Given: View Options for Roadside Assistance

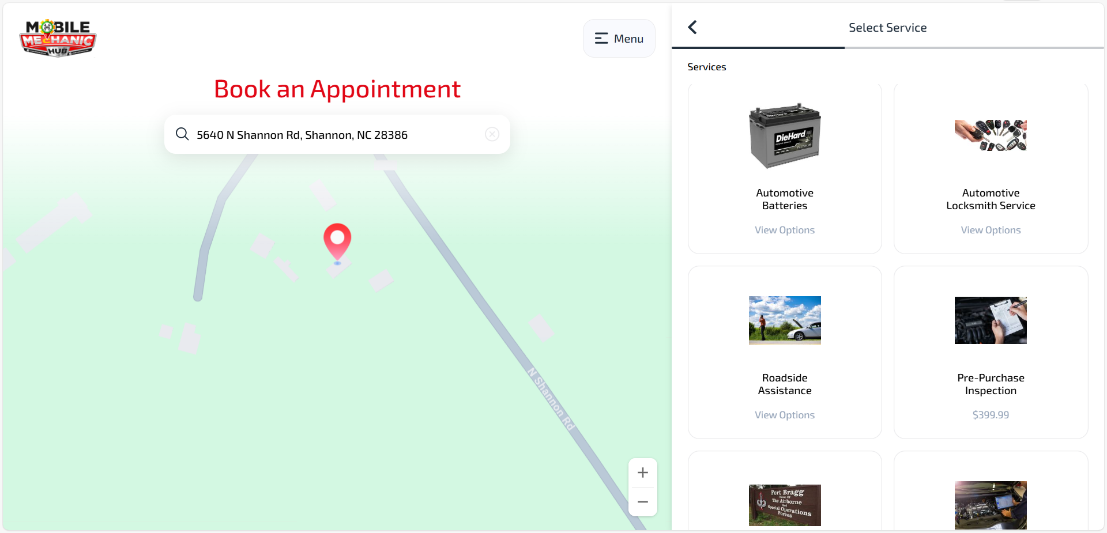Looking at the screenshot, I should (784, 414).
